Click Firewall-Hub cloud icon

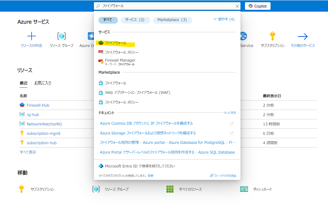(22, 105)
